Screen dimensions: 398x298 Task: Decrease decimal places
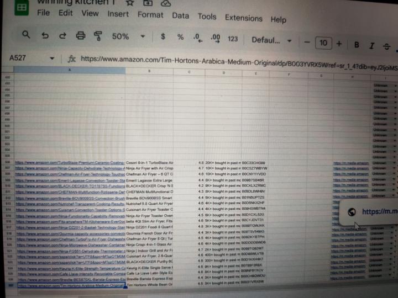198,38
